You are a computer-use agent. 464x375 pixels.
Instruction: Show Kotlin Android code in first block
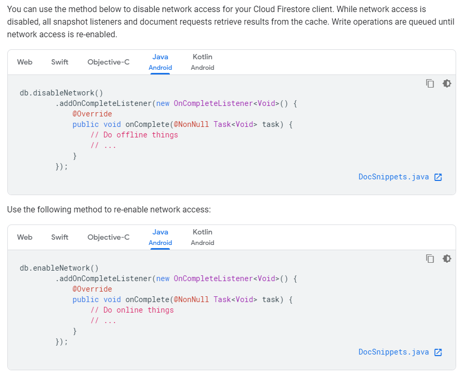(x=202, y=62)
